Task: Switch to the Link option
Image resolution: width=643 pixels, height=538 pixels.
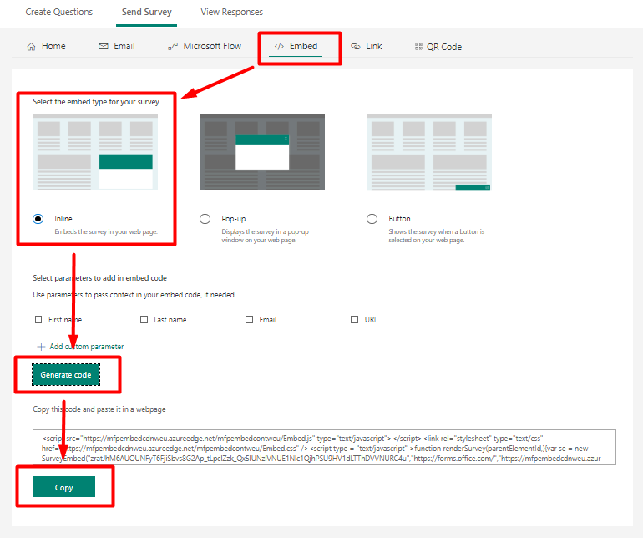Action: click(x=373, y=46)
